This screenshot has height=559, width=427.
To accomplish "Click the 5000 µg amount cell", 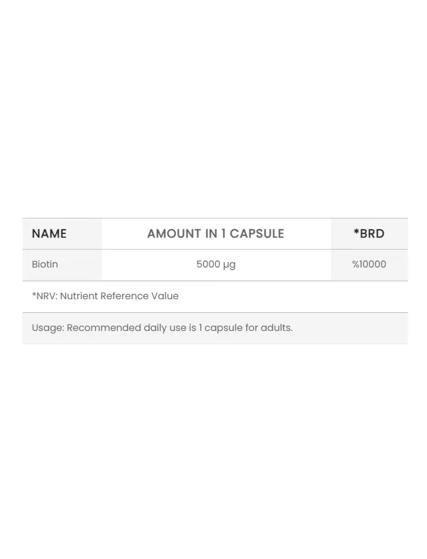I will point(216,265).
